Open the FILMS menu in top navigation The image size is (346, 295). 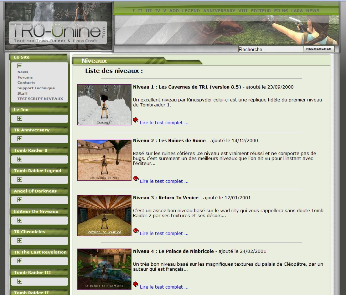[281, 11]
